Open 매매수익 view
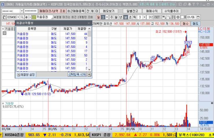 click(x=152, y=11)
